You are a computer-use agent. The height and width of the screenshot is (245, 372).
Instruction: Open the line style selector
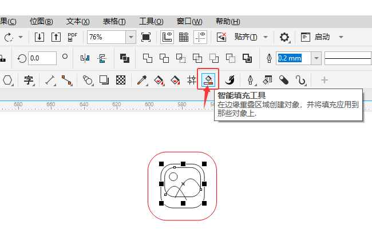pos(347,58)
